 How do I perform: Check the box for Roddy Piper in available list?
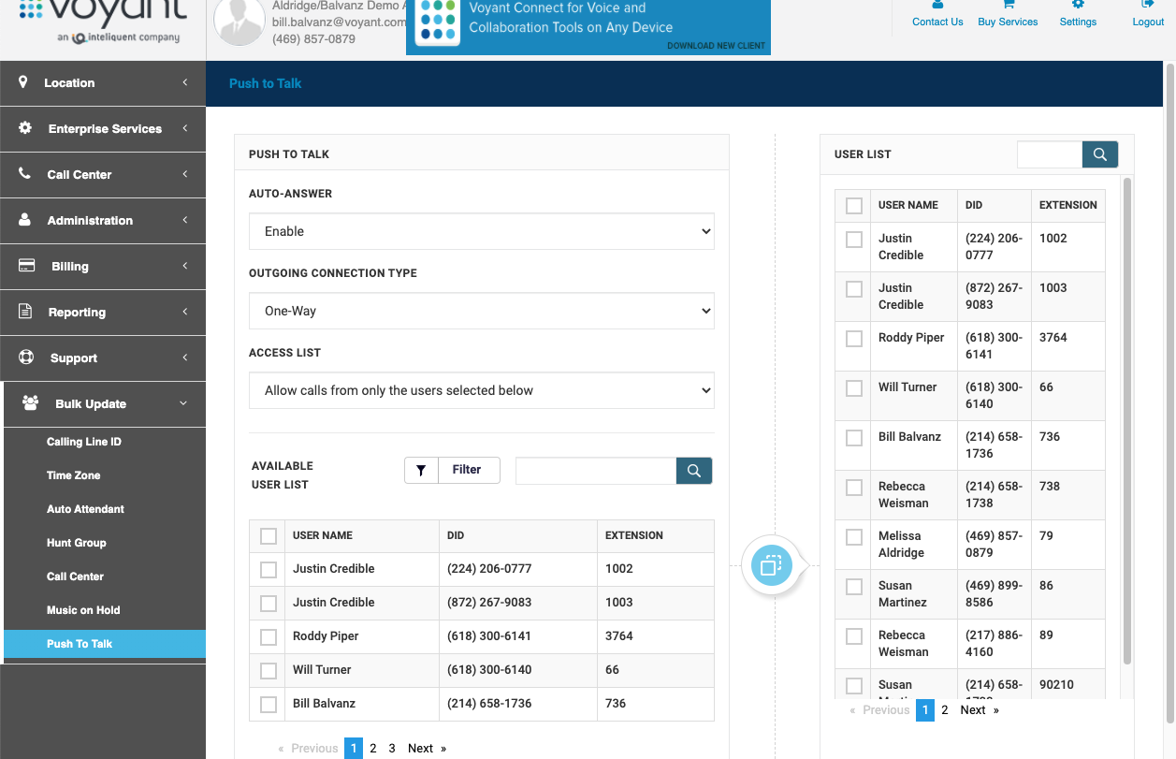click(x=269, y=637)
